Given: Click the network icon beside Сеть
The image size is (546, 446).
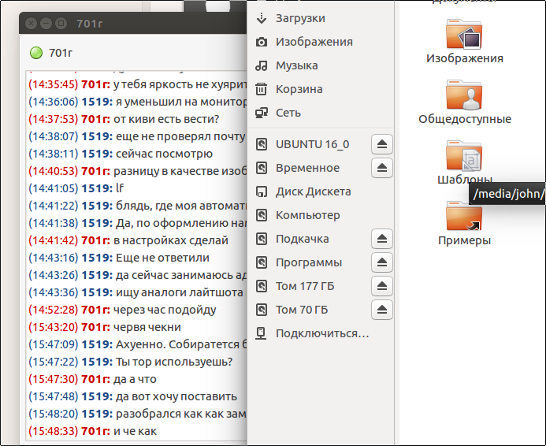Looking at the screenshot, I should click(262, 113).
